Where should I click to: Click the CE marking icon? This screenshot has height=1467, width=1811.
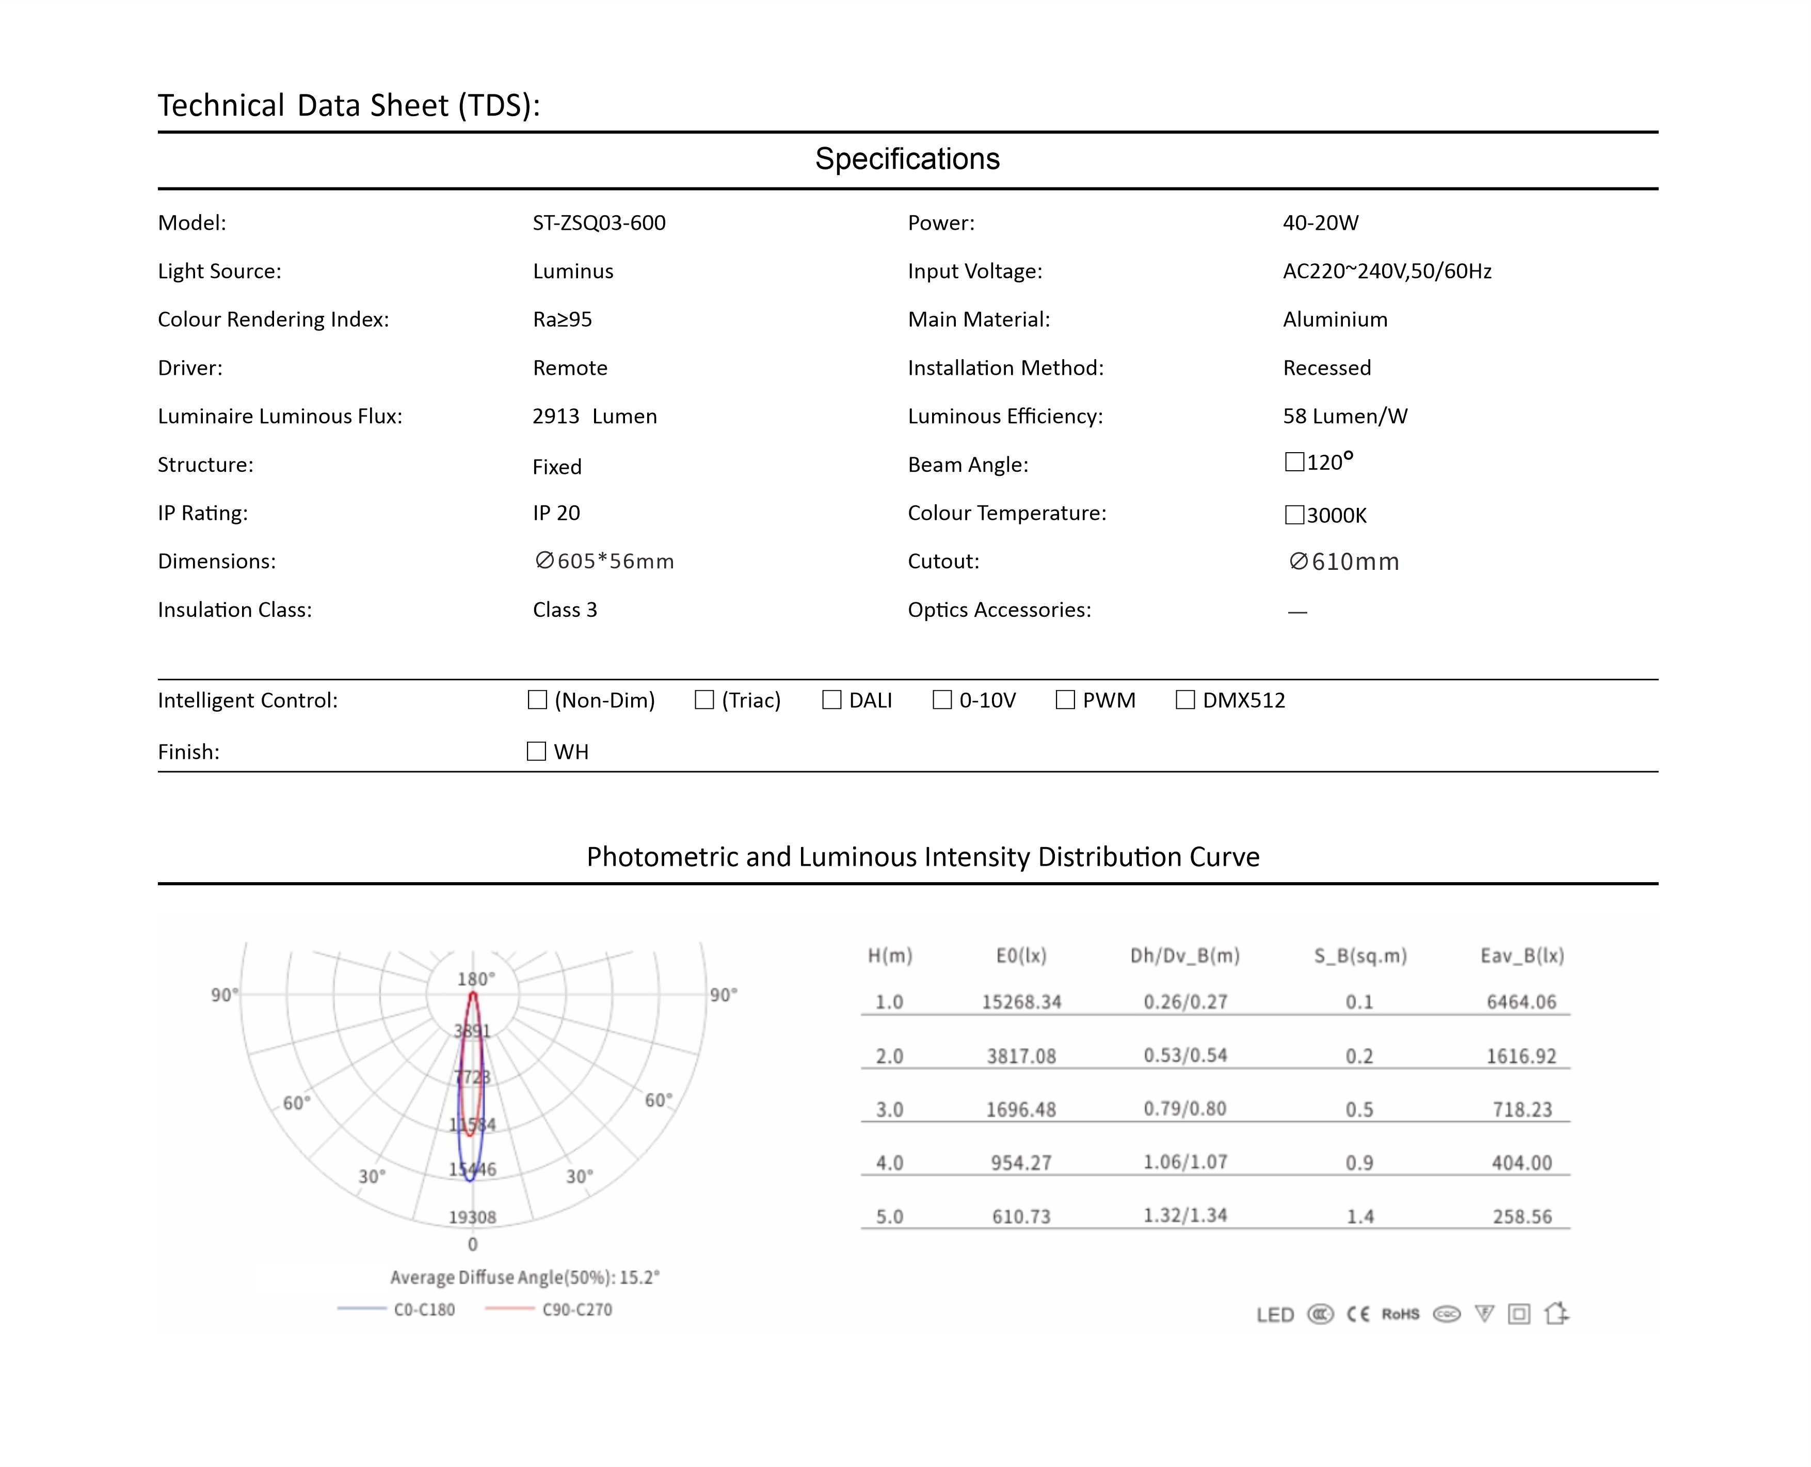(x=1358, y=1314)
